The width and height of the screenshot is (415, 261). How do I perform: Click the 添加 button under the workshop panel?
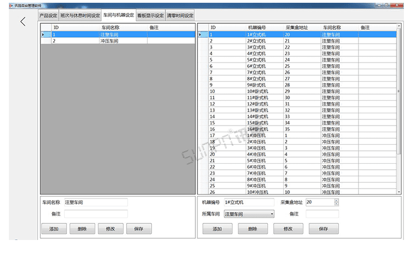click(x=54, y=228)
